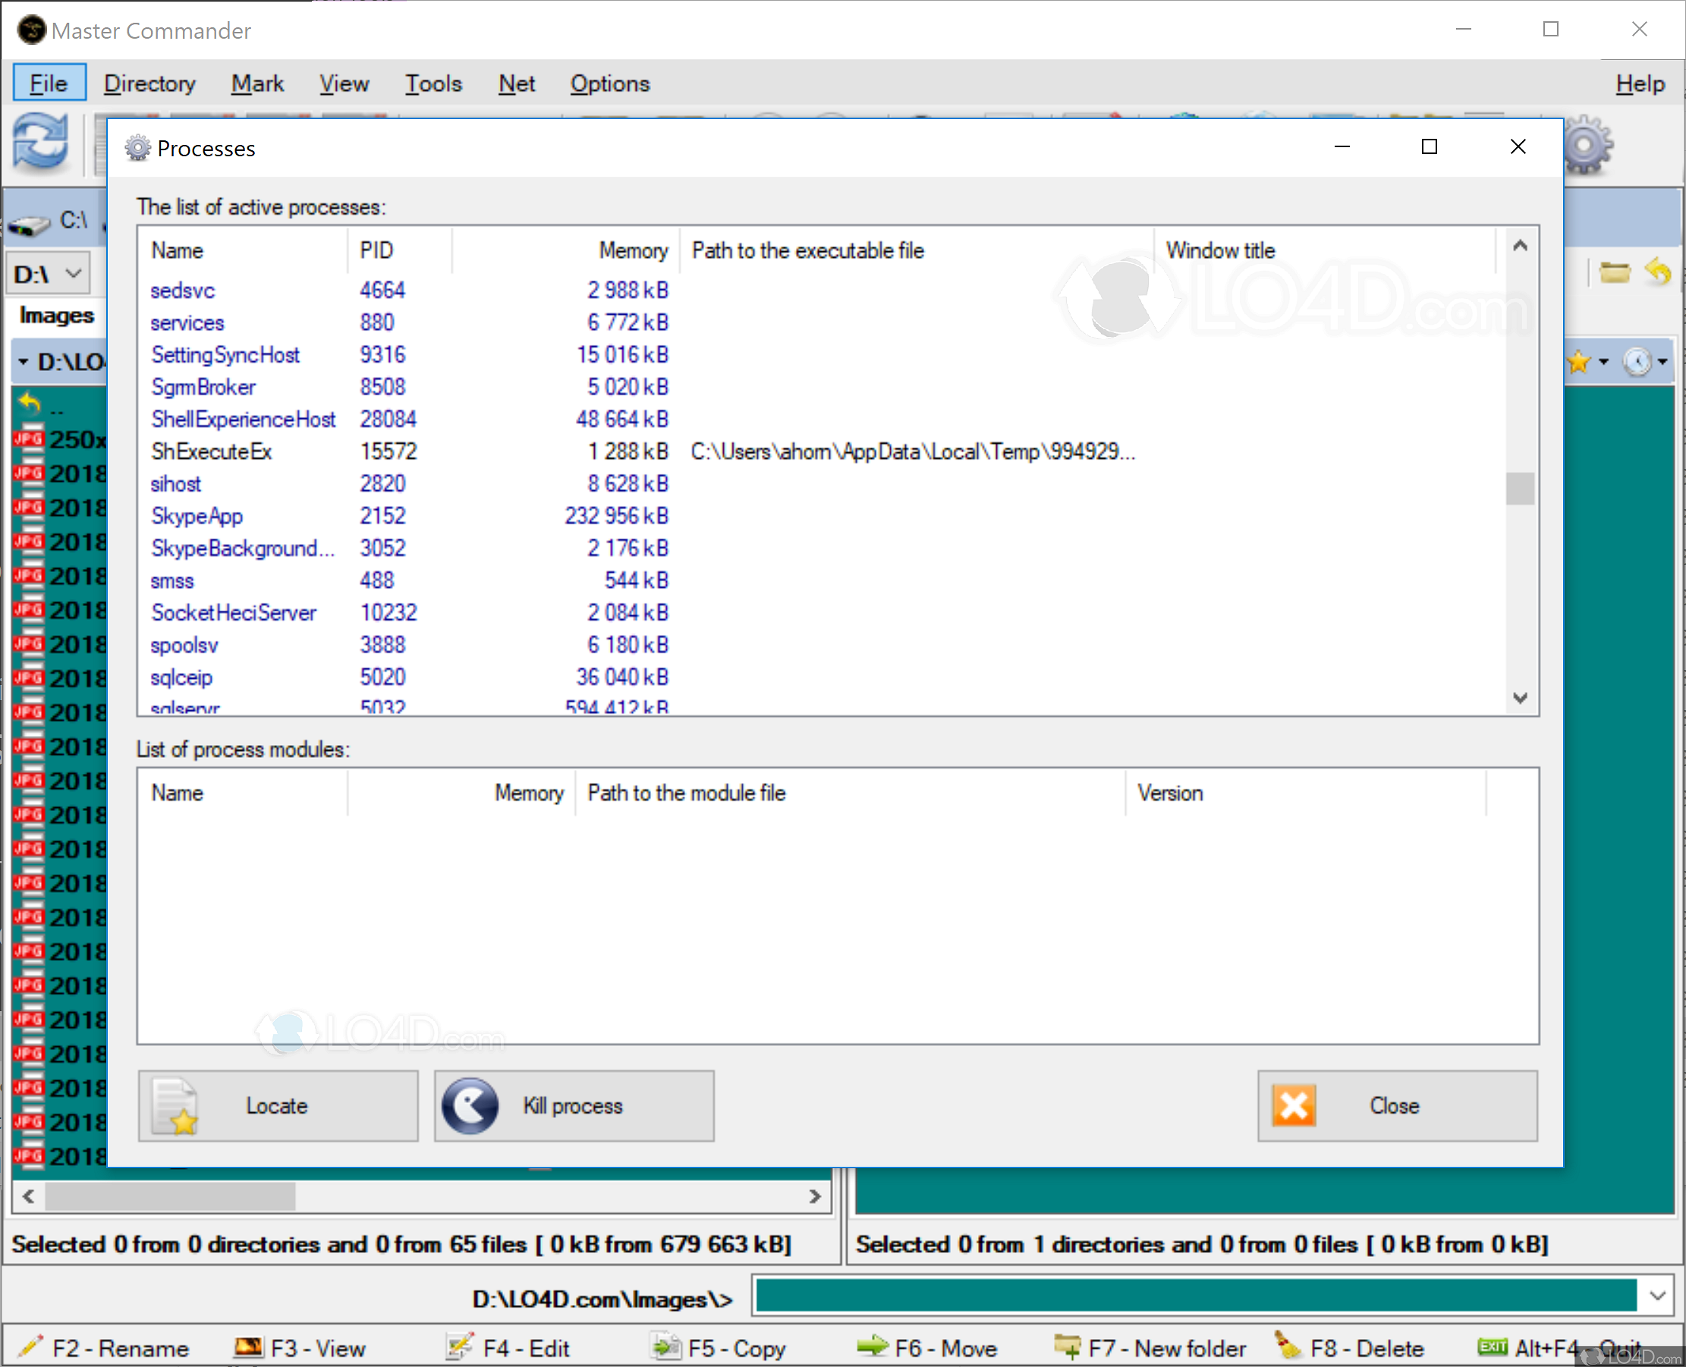Viewport: 1686px width, 1367px height.
Task: Open the Directory menu
Action: pos(149,83)
